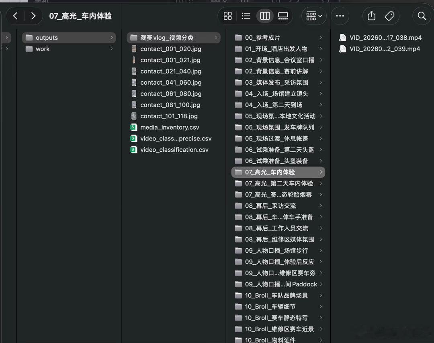Select file contact_021_040.jpg
This screenshot has width=434, height=343.
coord(174,71)
